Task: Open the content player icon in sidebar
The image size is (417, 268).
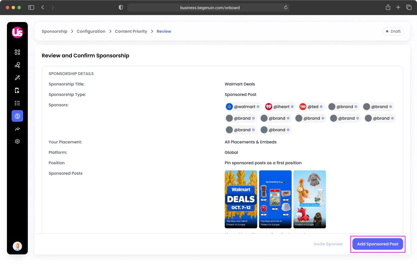Action: [x=17, y=90]
